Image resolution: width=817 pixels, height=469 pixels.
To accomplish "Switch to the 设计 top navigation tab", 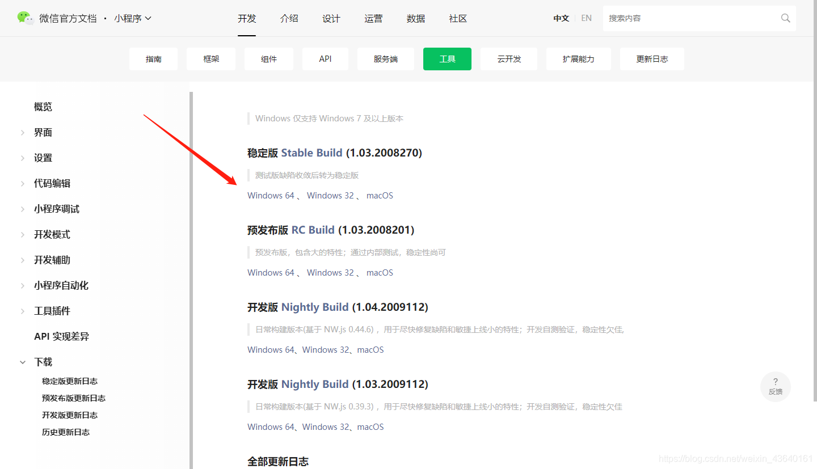I will [331, 18].
